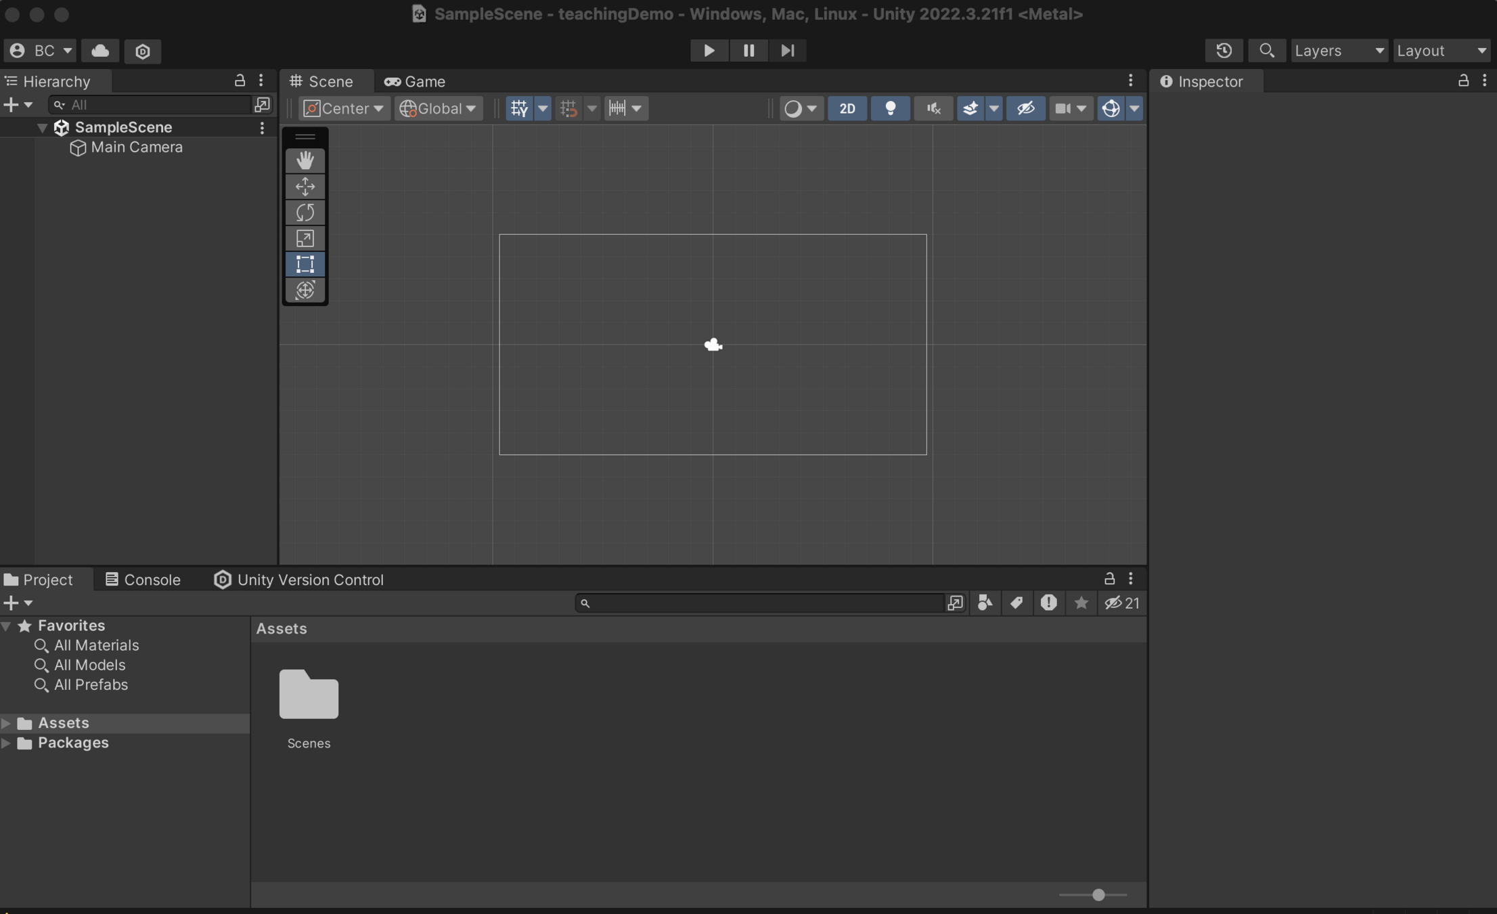Open the Layout dropdown
This screenshot has height=914, width=1497.
[1441, 51]
